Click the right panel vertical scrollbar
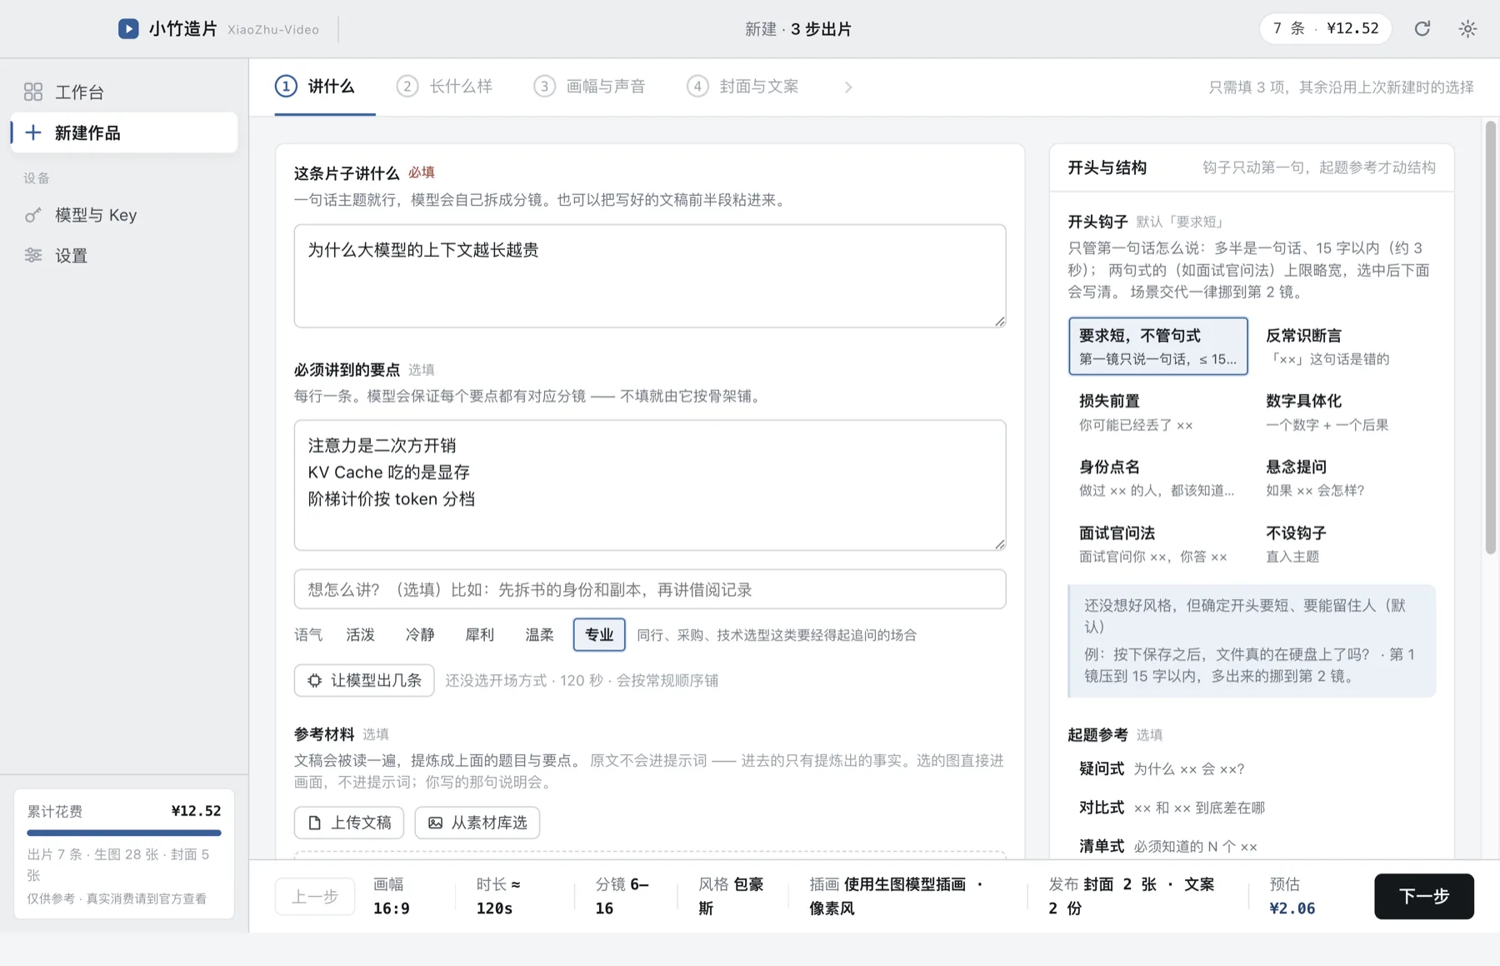Image resolution: width=1500 pixels, height=966 pixels. 1490,338
